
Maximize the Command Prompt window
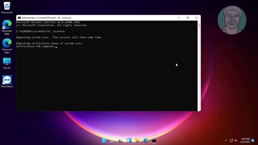(188, 18)
